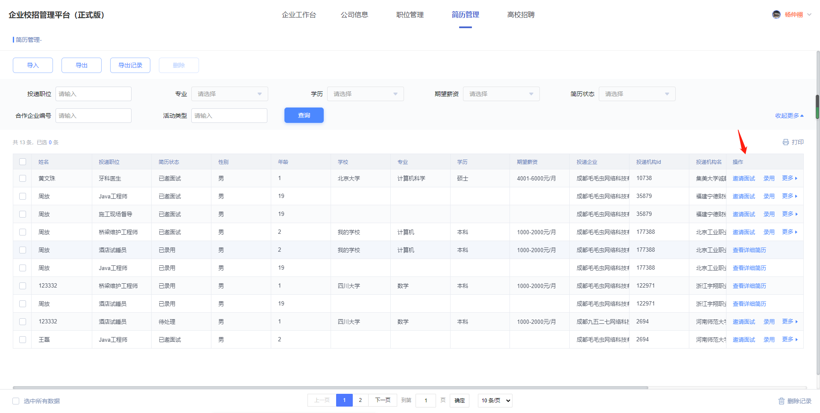Toggle the select-all checkbox in table header
This screenshot has width=820, height=413.
pos(23,162)
